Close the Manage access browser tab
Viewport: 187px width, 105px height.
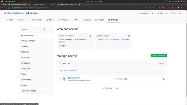click(x=52, y=4)
